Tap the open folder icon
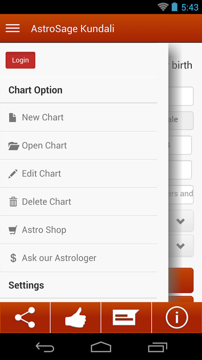The width and height of the screenshot is (202, 360). [x=14, y=146]
